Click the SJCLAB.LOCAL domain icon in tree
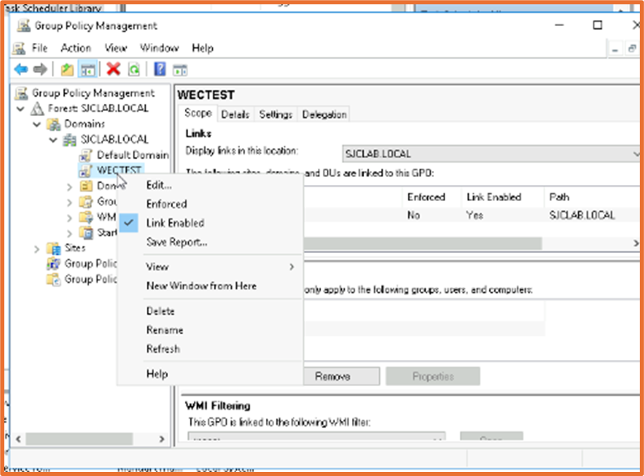644x476 pixels. tap(70, 139)
